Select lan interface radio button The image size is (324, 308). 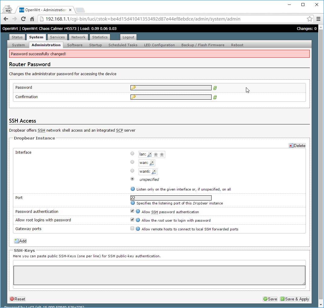(x=132, y=154)
